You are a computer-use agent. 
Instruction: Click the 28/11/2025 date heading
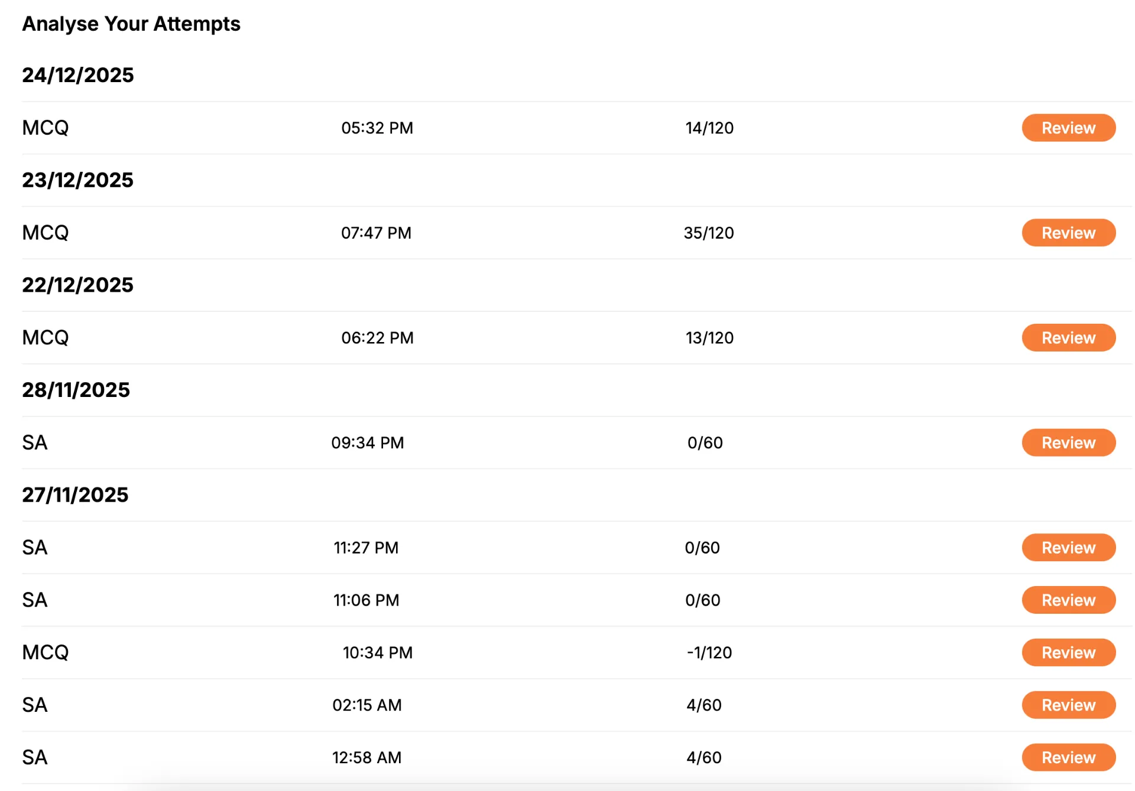[76, 390]
